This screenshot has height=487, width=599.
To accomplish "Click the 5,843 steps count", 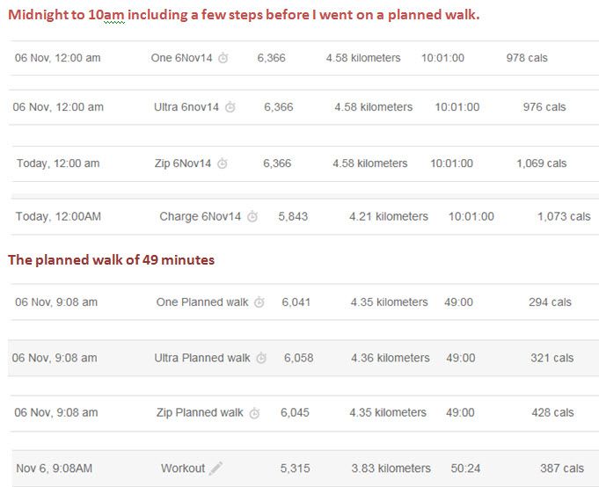I will 293,216.
